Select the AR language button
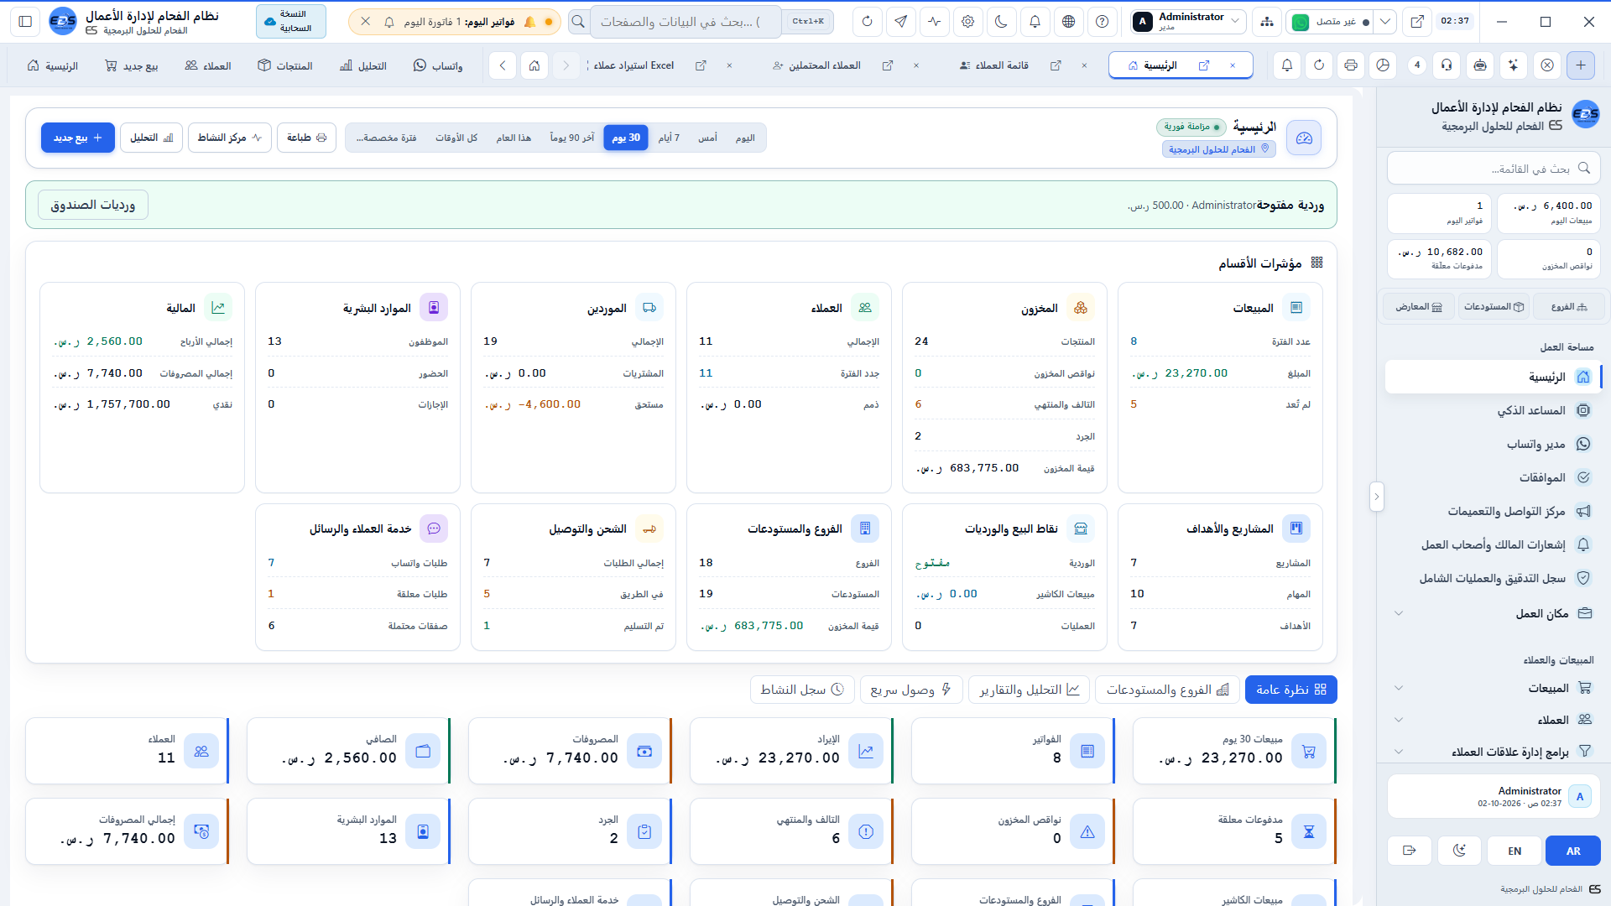This screenshot has width=1611, height=906. tap(1573, 851)
